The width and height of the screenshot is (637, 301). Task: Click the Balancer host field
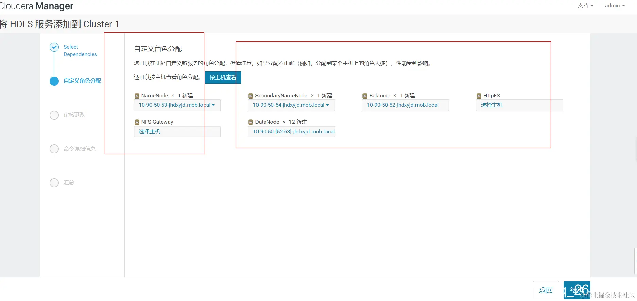[405, 105]
